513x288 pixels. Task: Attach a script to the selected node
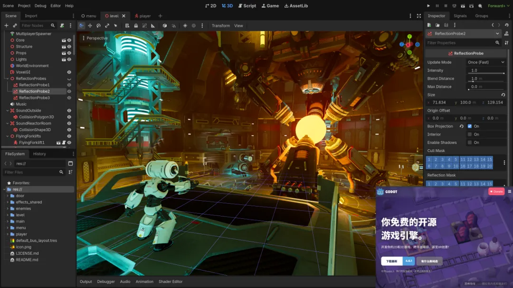click(x=62, y=26)
